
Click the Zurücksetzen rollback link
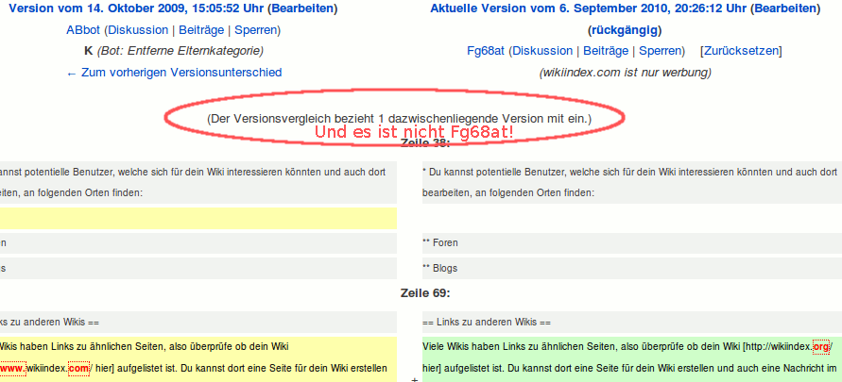click(x=741, y=51)
